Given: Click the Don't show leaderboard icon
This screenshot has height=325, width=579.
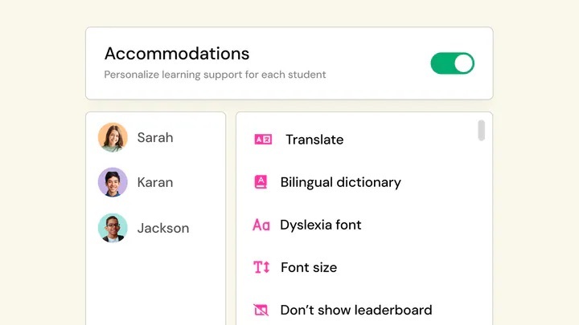Looking at the screenshot, I should pyautogui.click(x=261, y=310).
